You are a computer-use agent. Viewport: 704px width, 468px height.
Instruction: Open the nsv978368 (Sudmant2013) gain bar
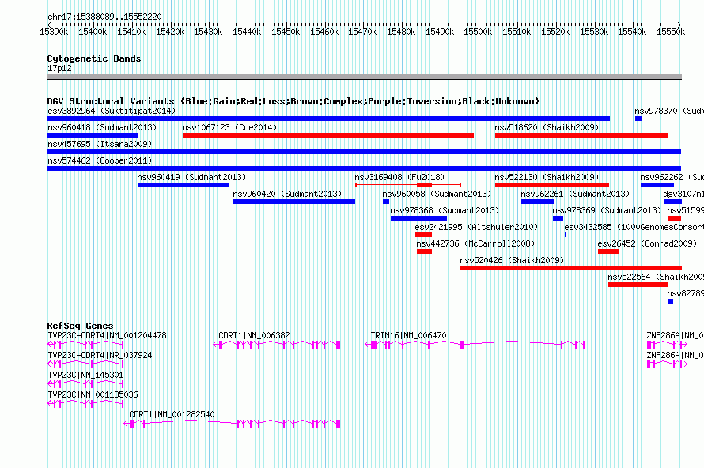click(418, 218)
